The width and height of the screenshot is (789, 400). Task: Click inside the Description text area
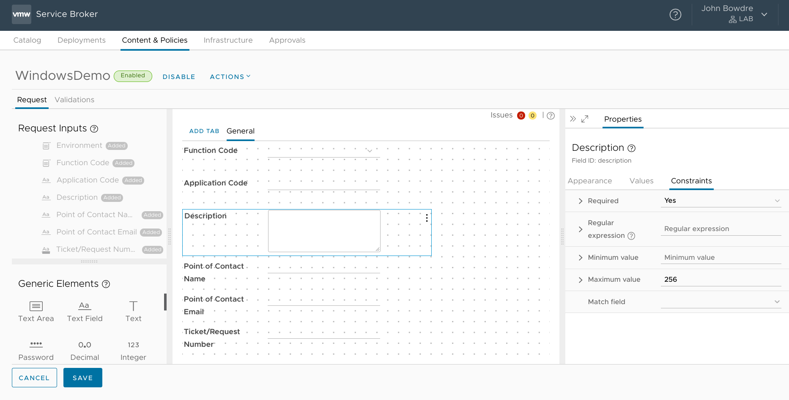coord(324,231)
